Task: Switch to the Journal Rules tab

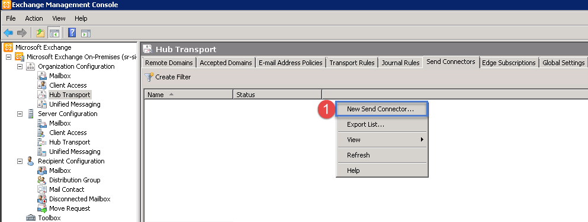Action: coord(400,63)
